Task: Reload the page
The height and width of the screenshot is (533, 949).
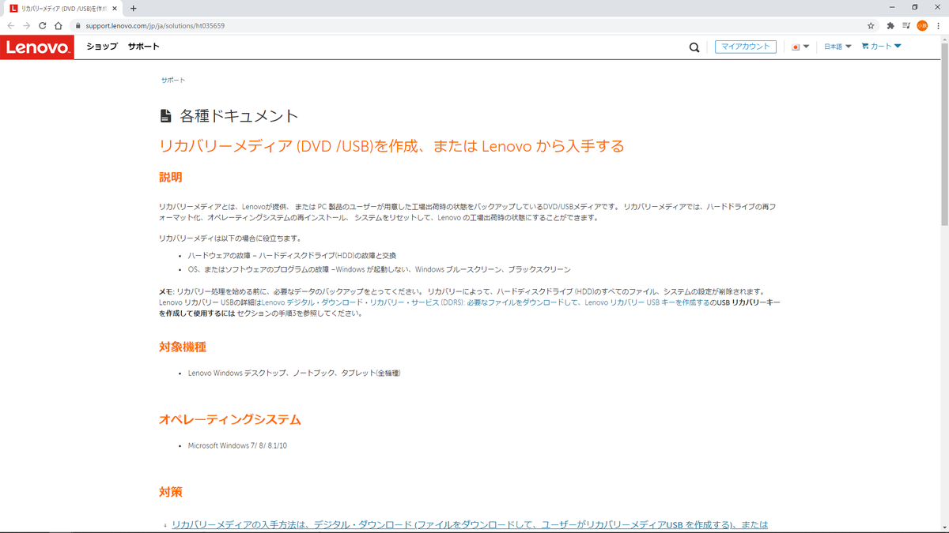Action: coord(43,25)
